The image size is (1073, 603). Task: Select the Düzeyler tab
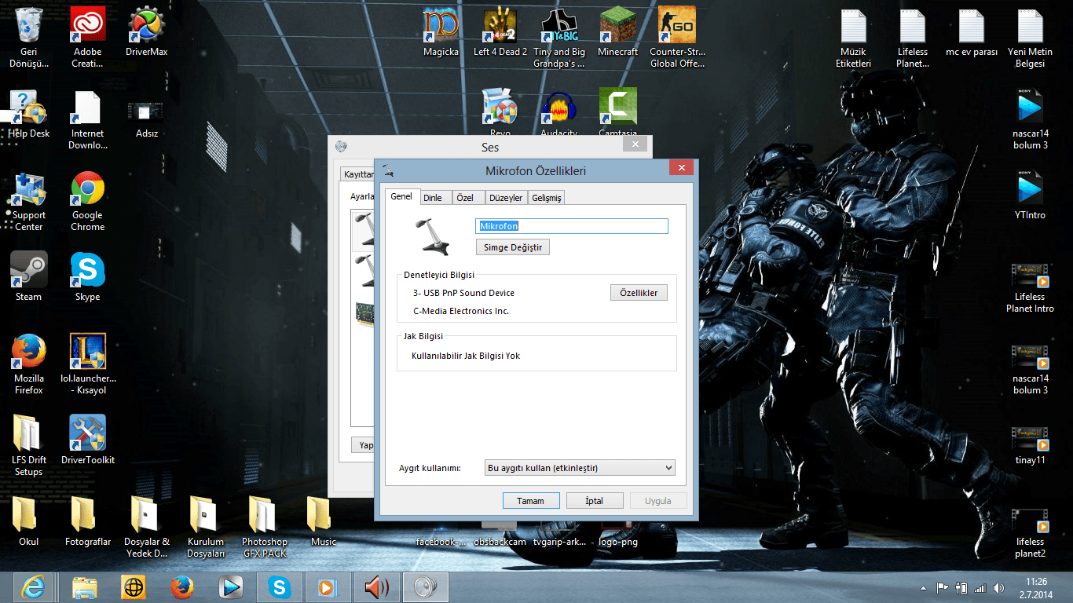click(506, 198)
